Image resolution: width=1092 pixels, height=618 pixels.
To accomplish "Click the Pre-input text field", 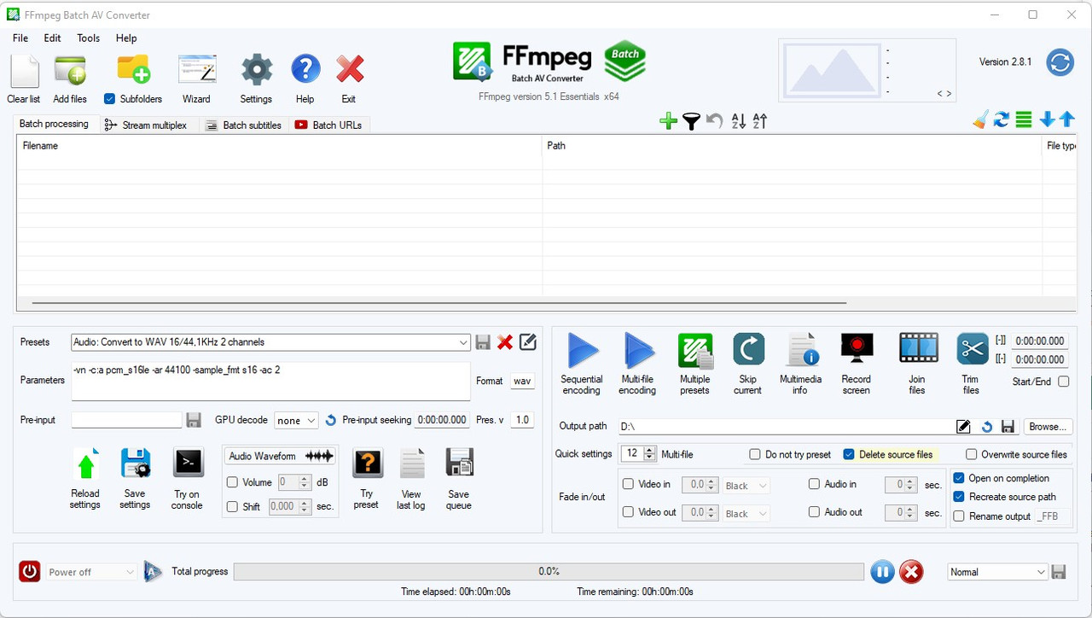I will pyautogui.click(x=126, y=420).
